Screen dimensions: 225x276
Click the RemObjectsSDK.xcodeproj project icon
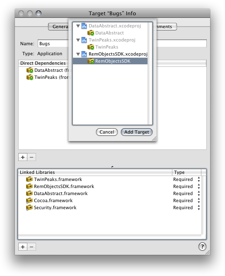[84, 54]
